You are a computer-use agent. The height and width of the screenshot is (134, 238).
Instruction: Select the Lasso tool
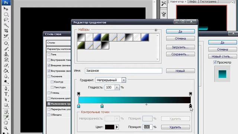coord(6,20)
